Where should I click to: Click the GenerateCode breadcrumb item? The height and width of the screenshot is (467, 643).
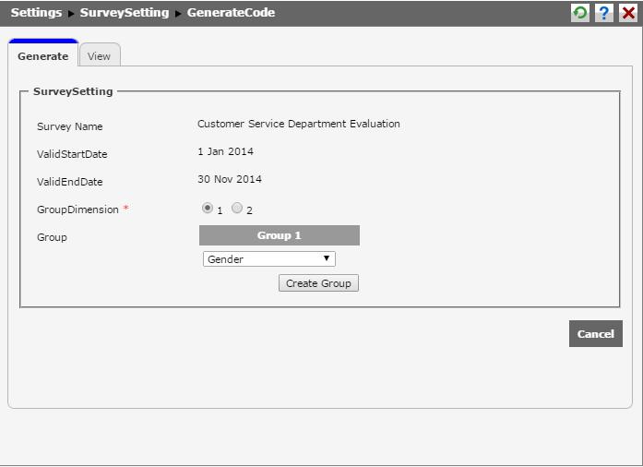(231, 13)
